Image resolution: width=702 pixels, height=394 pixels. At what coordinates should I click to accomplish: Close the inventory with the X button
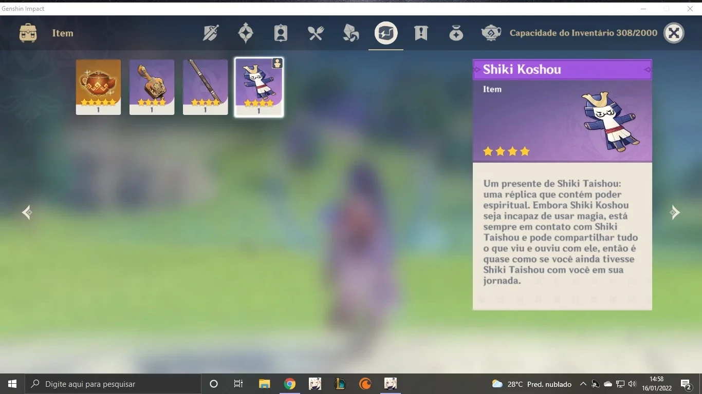674,33
